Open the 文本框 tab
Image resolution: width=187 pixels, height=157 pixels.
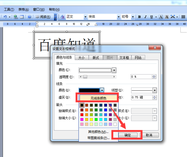click(x=124, y=58)
